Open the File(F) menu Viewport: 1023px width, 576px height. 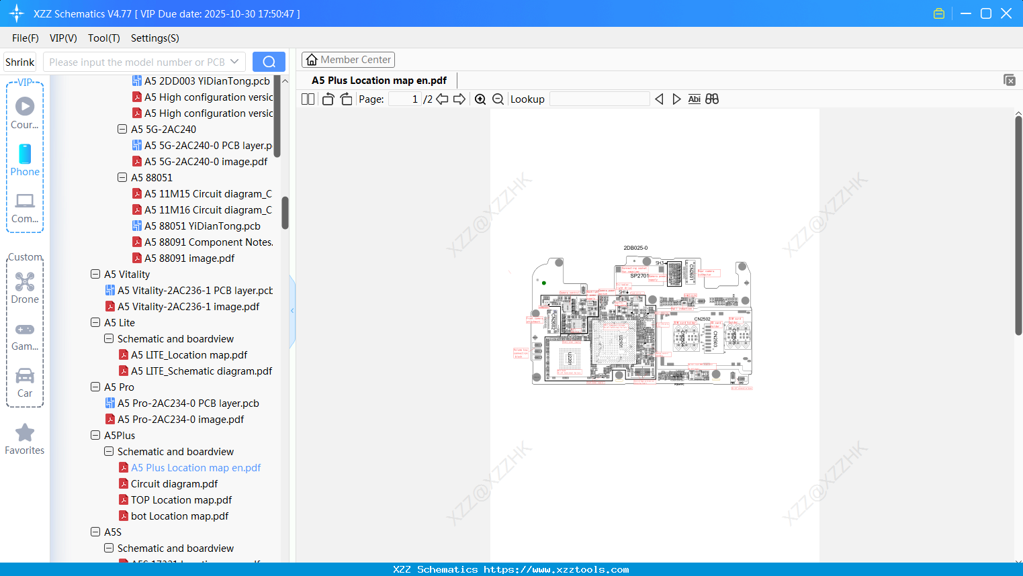pyautogui.click(x=26, y=38)
